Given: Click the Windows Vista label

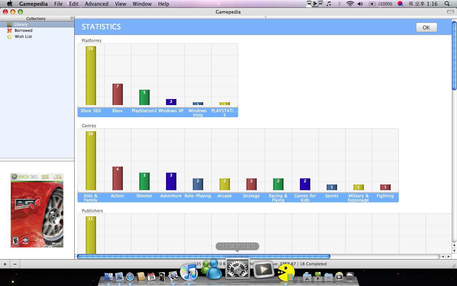Looking at the screenshot, I should pyautogui.click(x=198, y=113).
